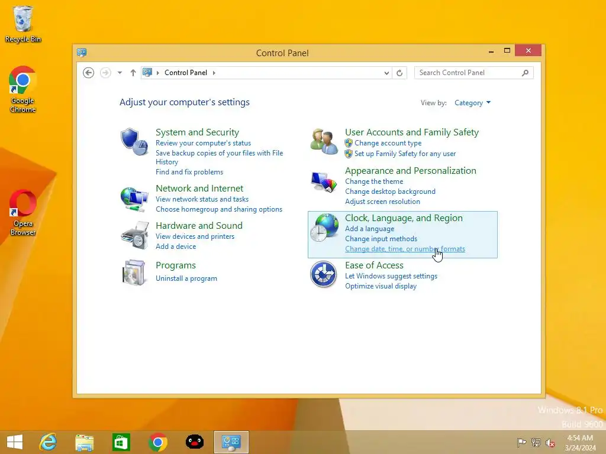The width and height of the screenshot is (606, 454).
Task: Open the Network and Internet globe icon
Action: click(x=134, y=199)
